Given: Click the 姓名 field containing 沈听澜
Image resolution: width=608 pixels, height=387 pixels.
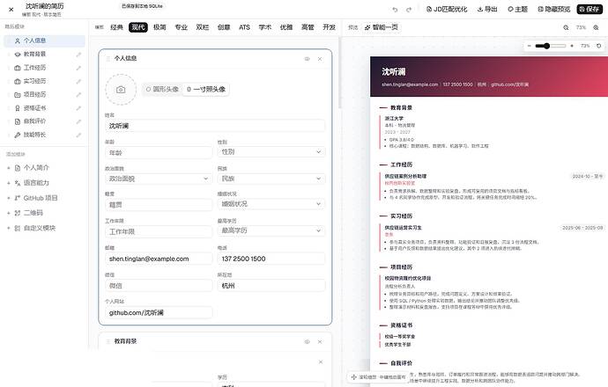Looking at the screenshot, I should pyautogui.click(x=215, y=126).
